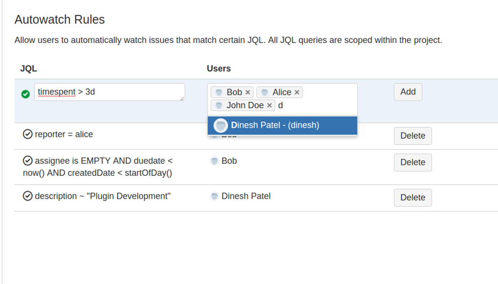
Task: Click Bob's avatar in assignee rule row
Action: click(x=214, y=161)
